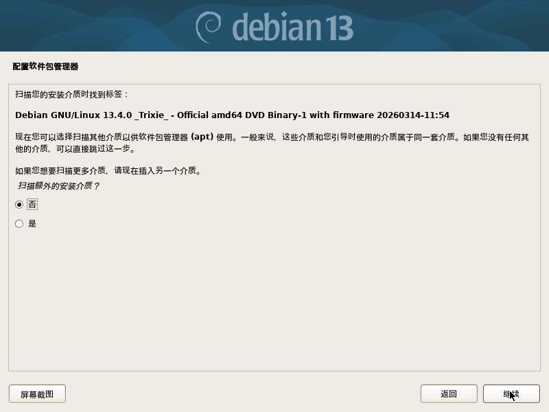
Task: Click the 继续 continue button
Action: [511, 393]
